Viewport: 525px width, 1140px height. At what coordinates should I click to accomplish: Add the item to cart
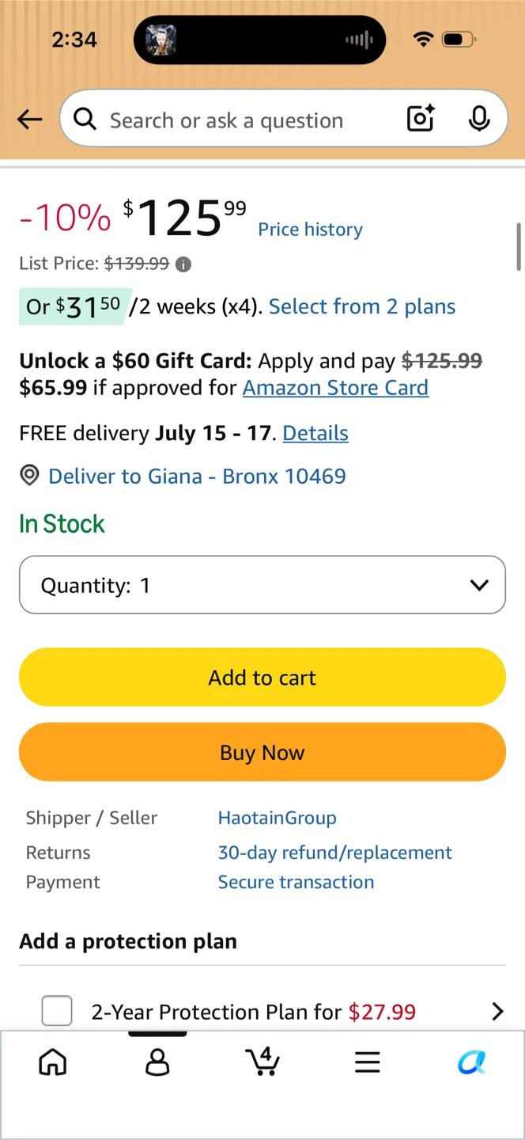262,678
